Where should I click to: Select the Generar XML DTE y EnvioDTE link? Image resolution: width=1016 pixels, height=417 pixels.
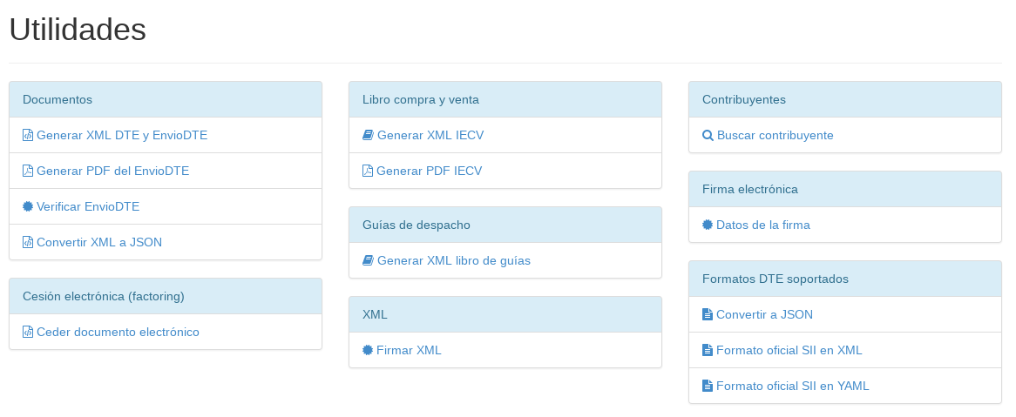122,135
